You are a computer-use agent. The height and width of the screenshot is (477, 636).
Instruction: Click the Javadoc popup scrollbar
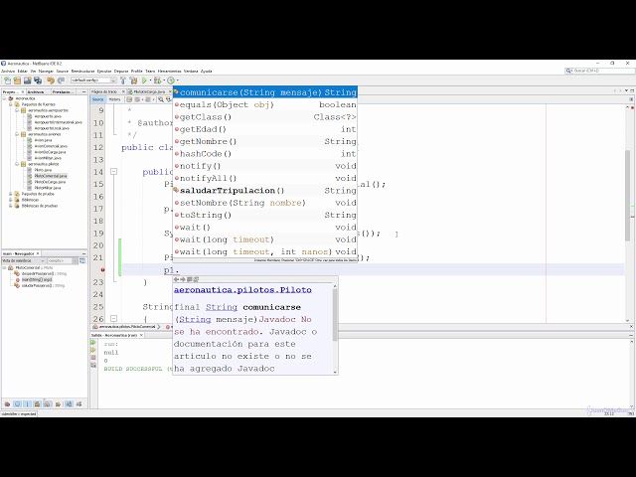[x=335, y=314]
